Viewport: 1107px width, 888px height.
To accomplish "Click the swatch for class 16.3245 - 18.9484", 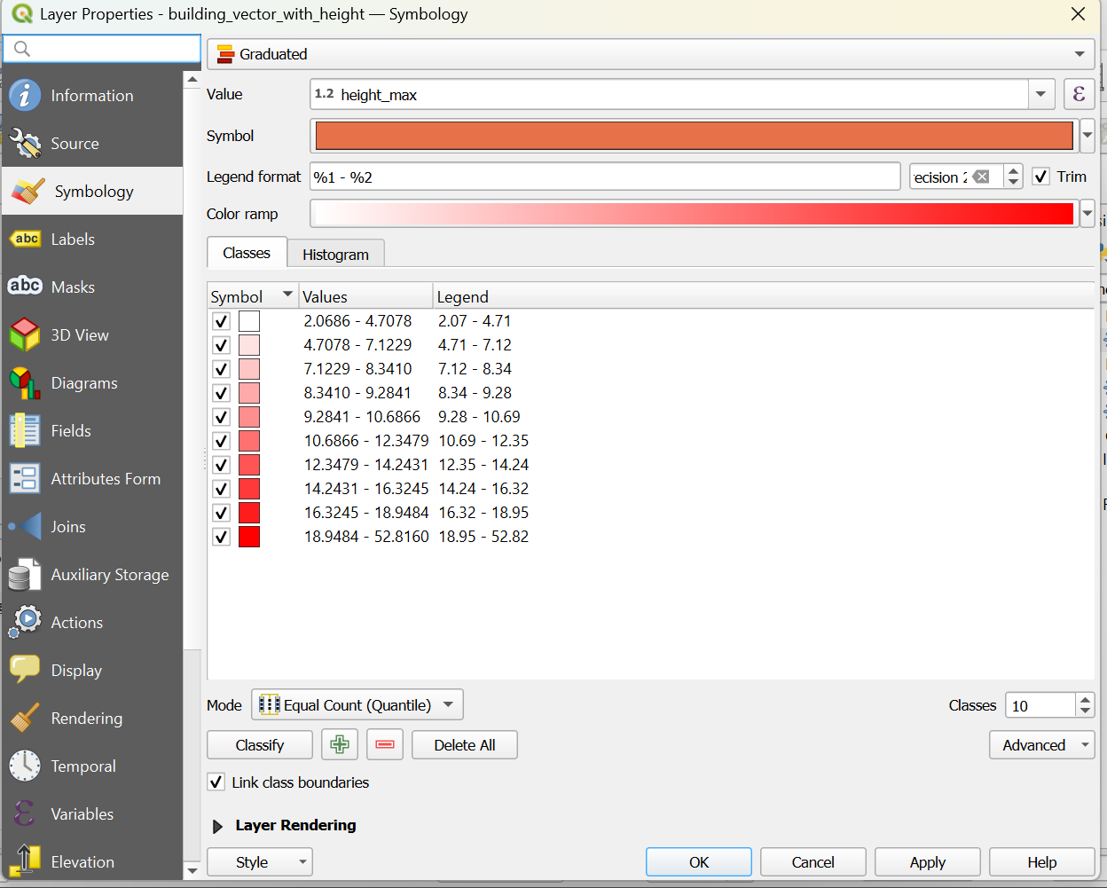I will click(x=249, y=513).
